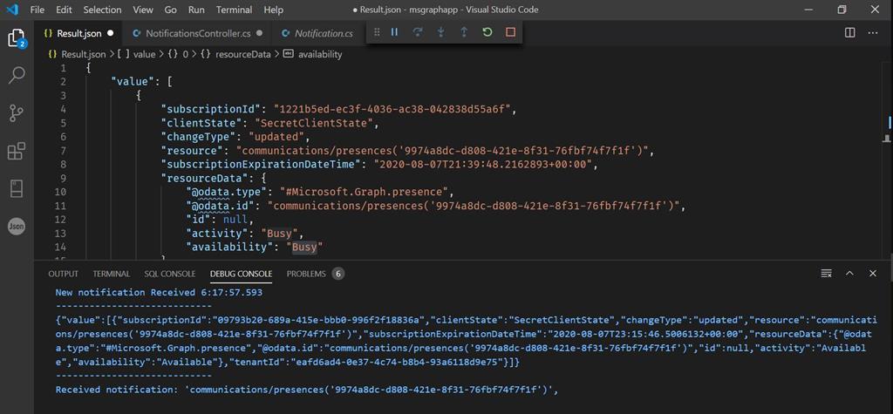Screen dimensions: 893x414
Task: Maximize the bottom panel with chevron
Action: coord(849,274)
